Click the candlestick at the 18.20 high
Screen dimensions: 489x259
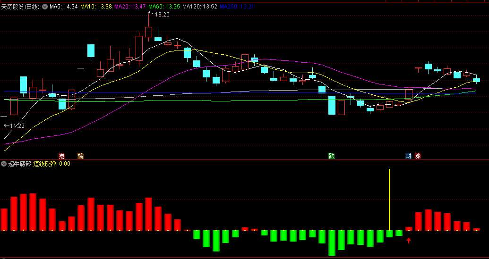click(x=149, y=32)
